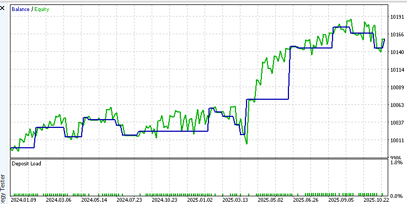Click the 10114 axis value

pos(397,70)
